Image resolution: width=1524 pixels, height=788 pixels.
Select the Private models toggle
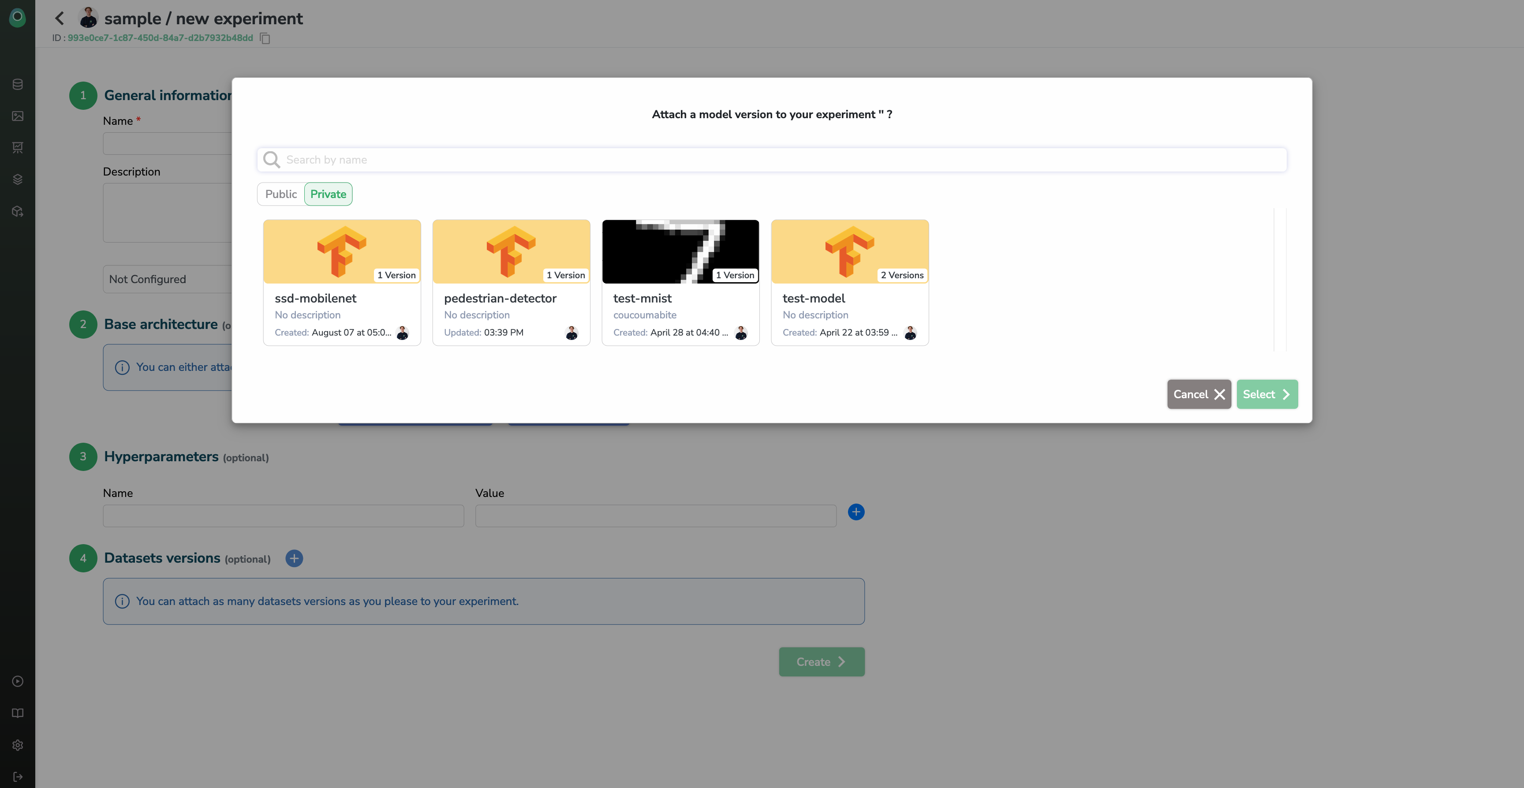pyautogui.click(x=328, y=194)
